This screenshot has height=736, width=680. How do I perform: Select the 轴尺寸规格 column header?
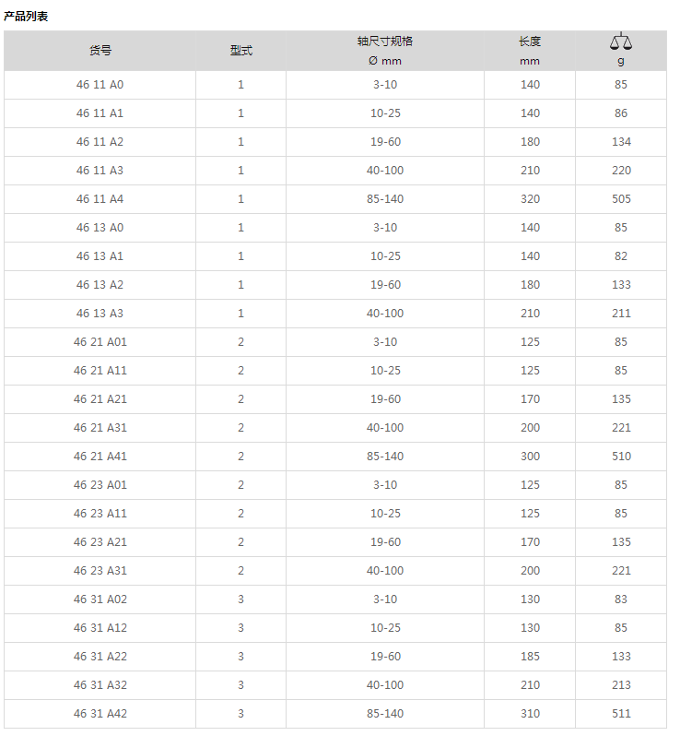[385, 42]
